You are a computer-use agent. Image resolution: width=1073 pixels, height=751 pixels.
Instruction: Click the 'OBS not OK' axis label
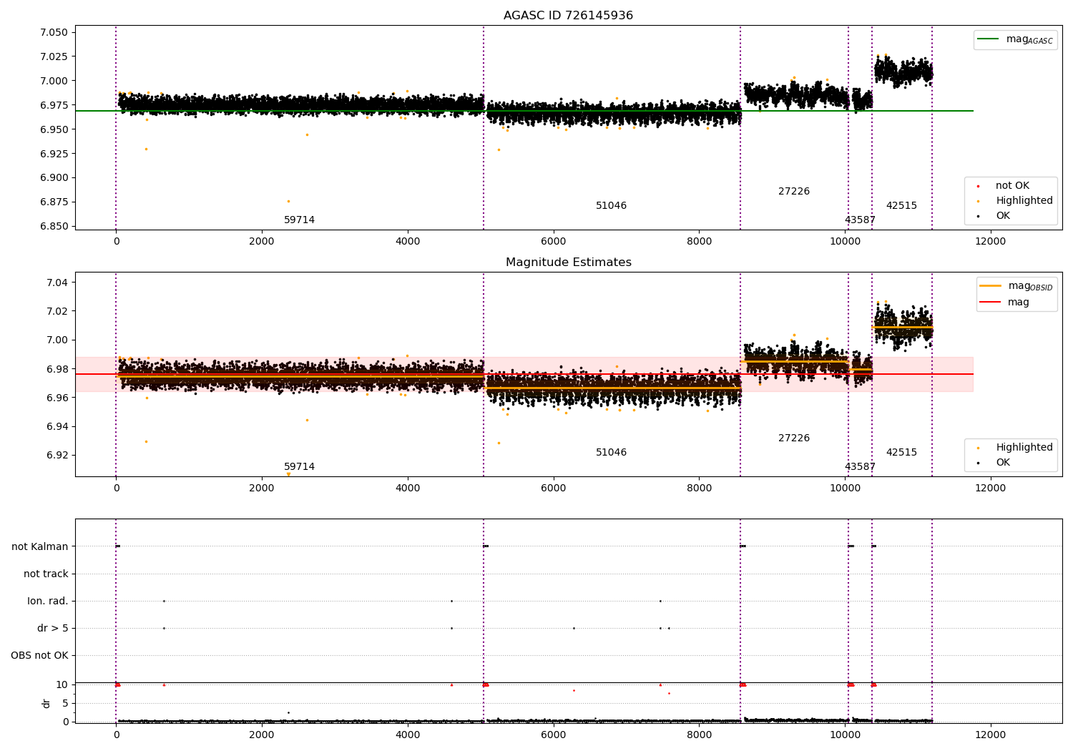click(39, 656)
